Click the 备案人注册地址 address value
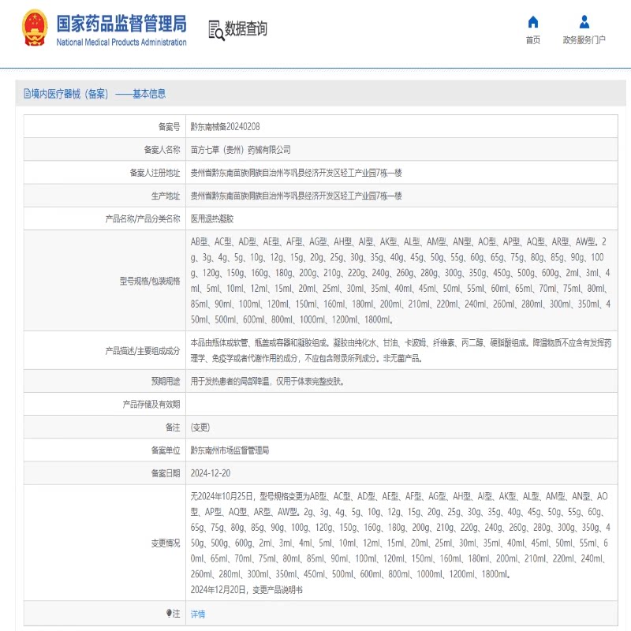Screen dimensions: 631x631 [297, 173]
